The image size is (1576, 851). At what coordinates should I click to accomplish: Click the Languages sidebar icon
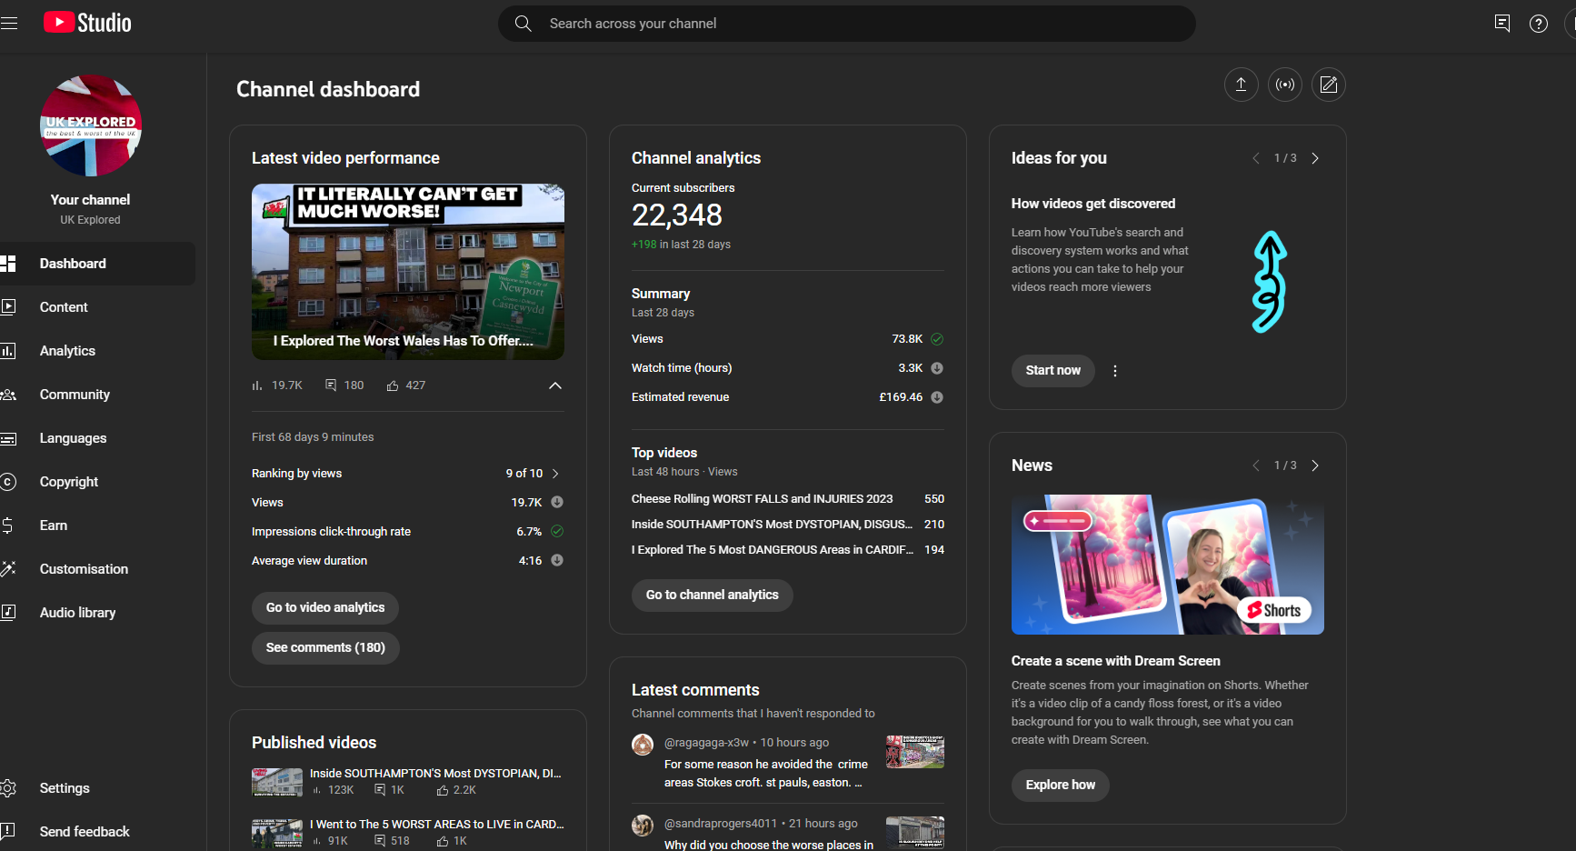8,438
